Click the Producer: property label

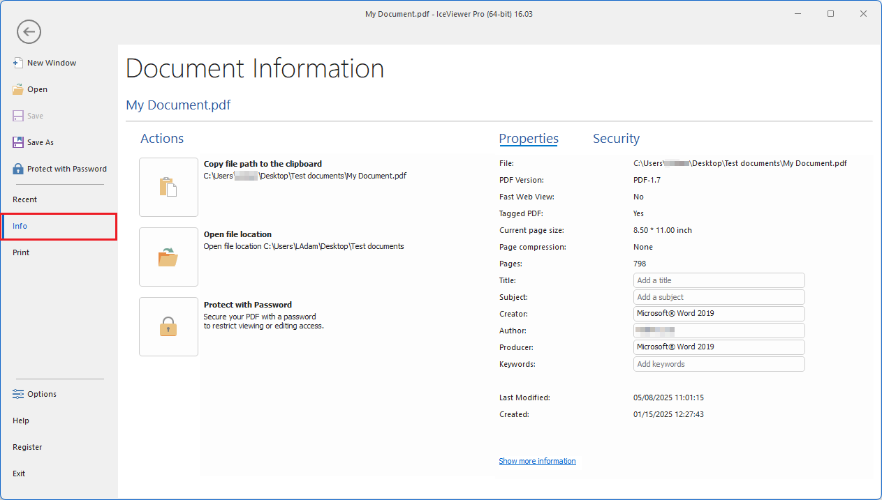tap(516, 347)
